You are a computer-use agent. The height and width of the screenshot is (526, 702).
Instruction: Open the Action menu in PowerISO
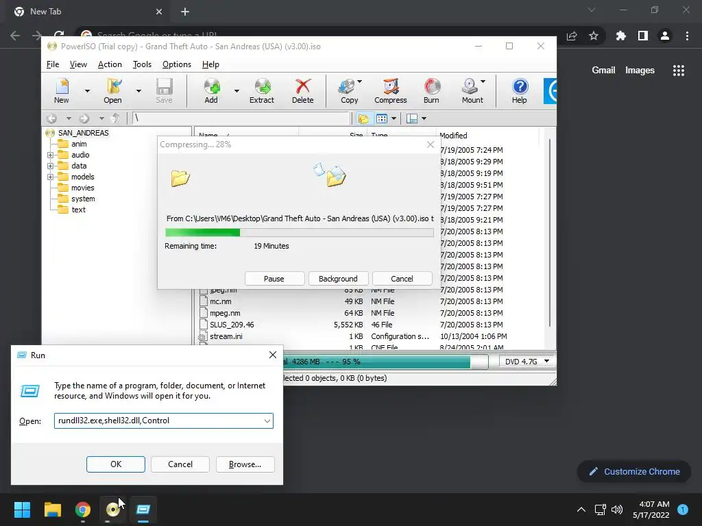point(110,64)
